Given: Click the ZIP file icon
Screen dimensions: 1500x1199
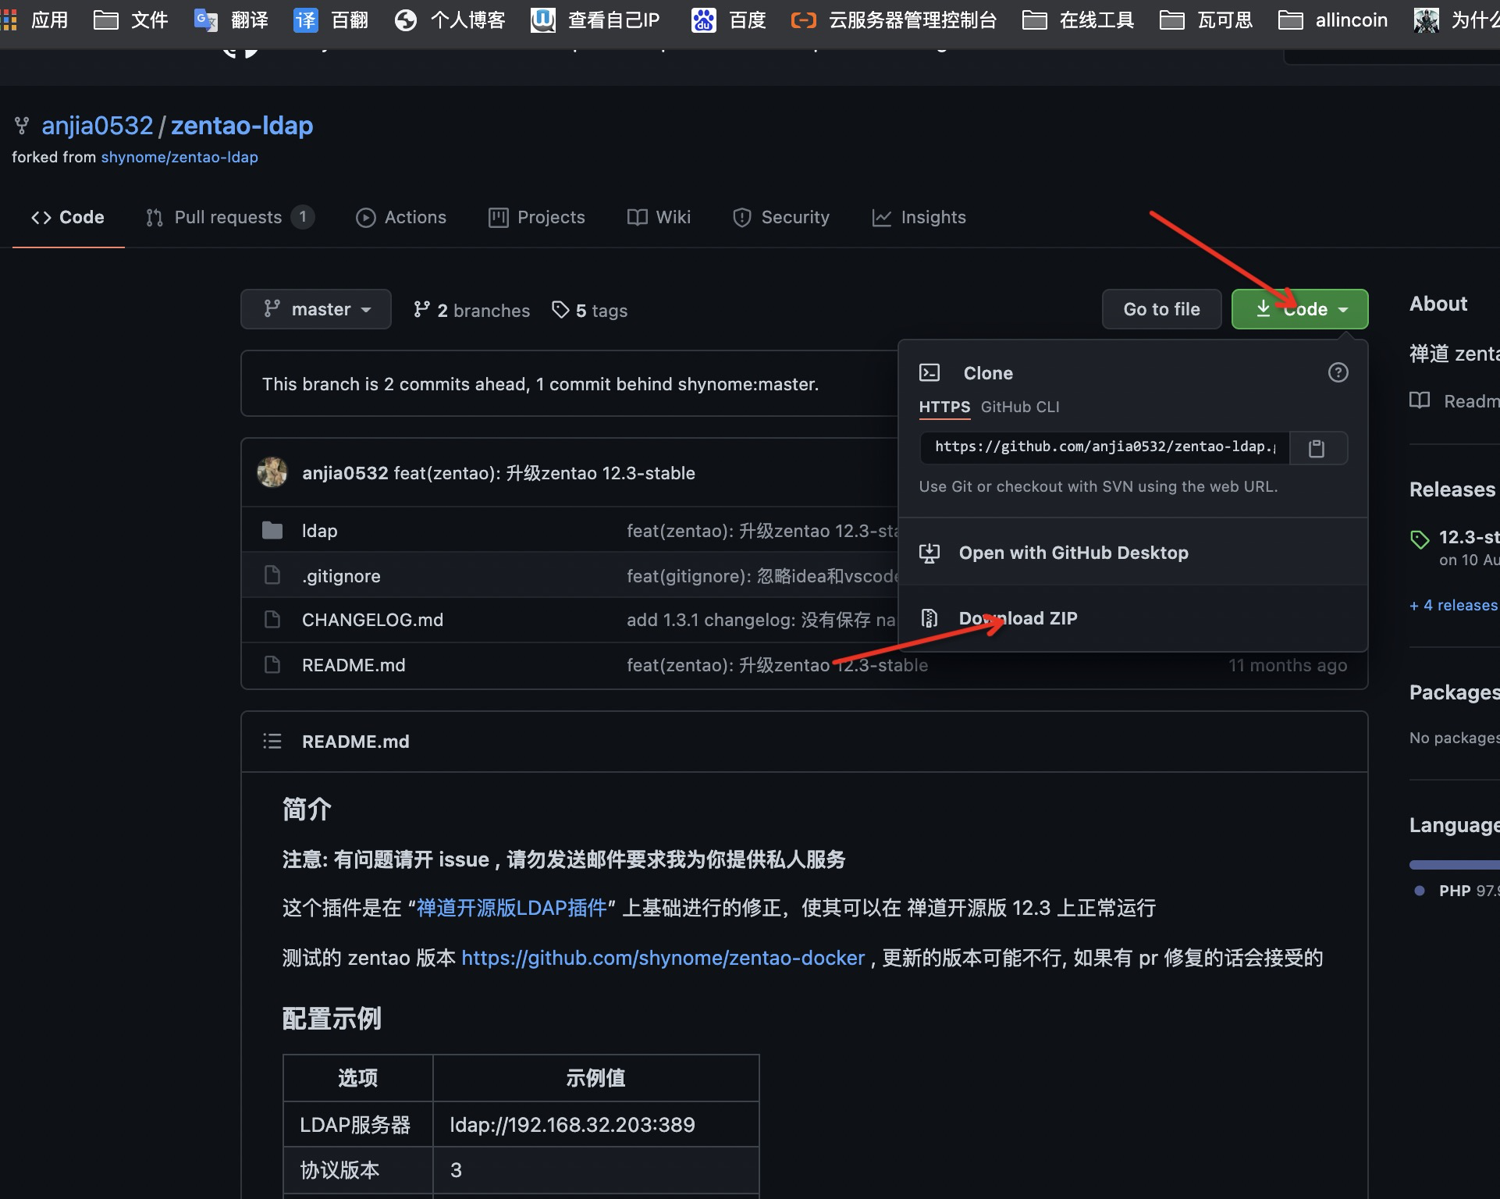Looking at the screenshot, I should (930, 618).
